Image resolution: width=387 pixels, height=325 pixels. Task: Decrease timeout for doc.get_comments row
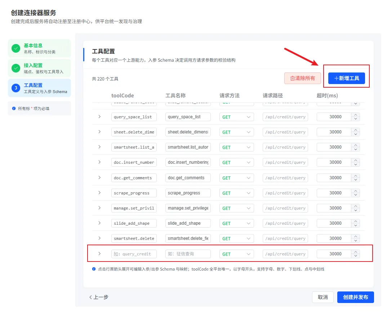(356, 180)
